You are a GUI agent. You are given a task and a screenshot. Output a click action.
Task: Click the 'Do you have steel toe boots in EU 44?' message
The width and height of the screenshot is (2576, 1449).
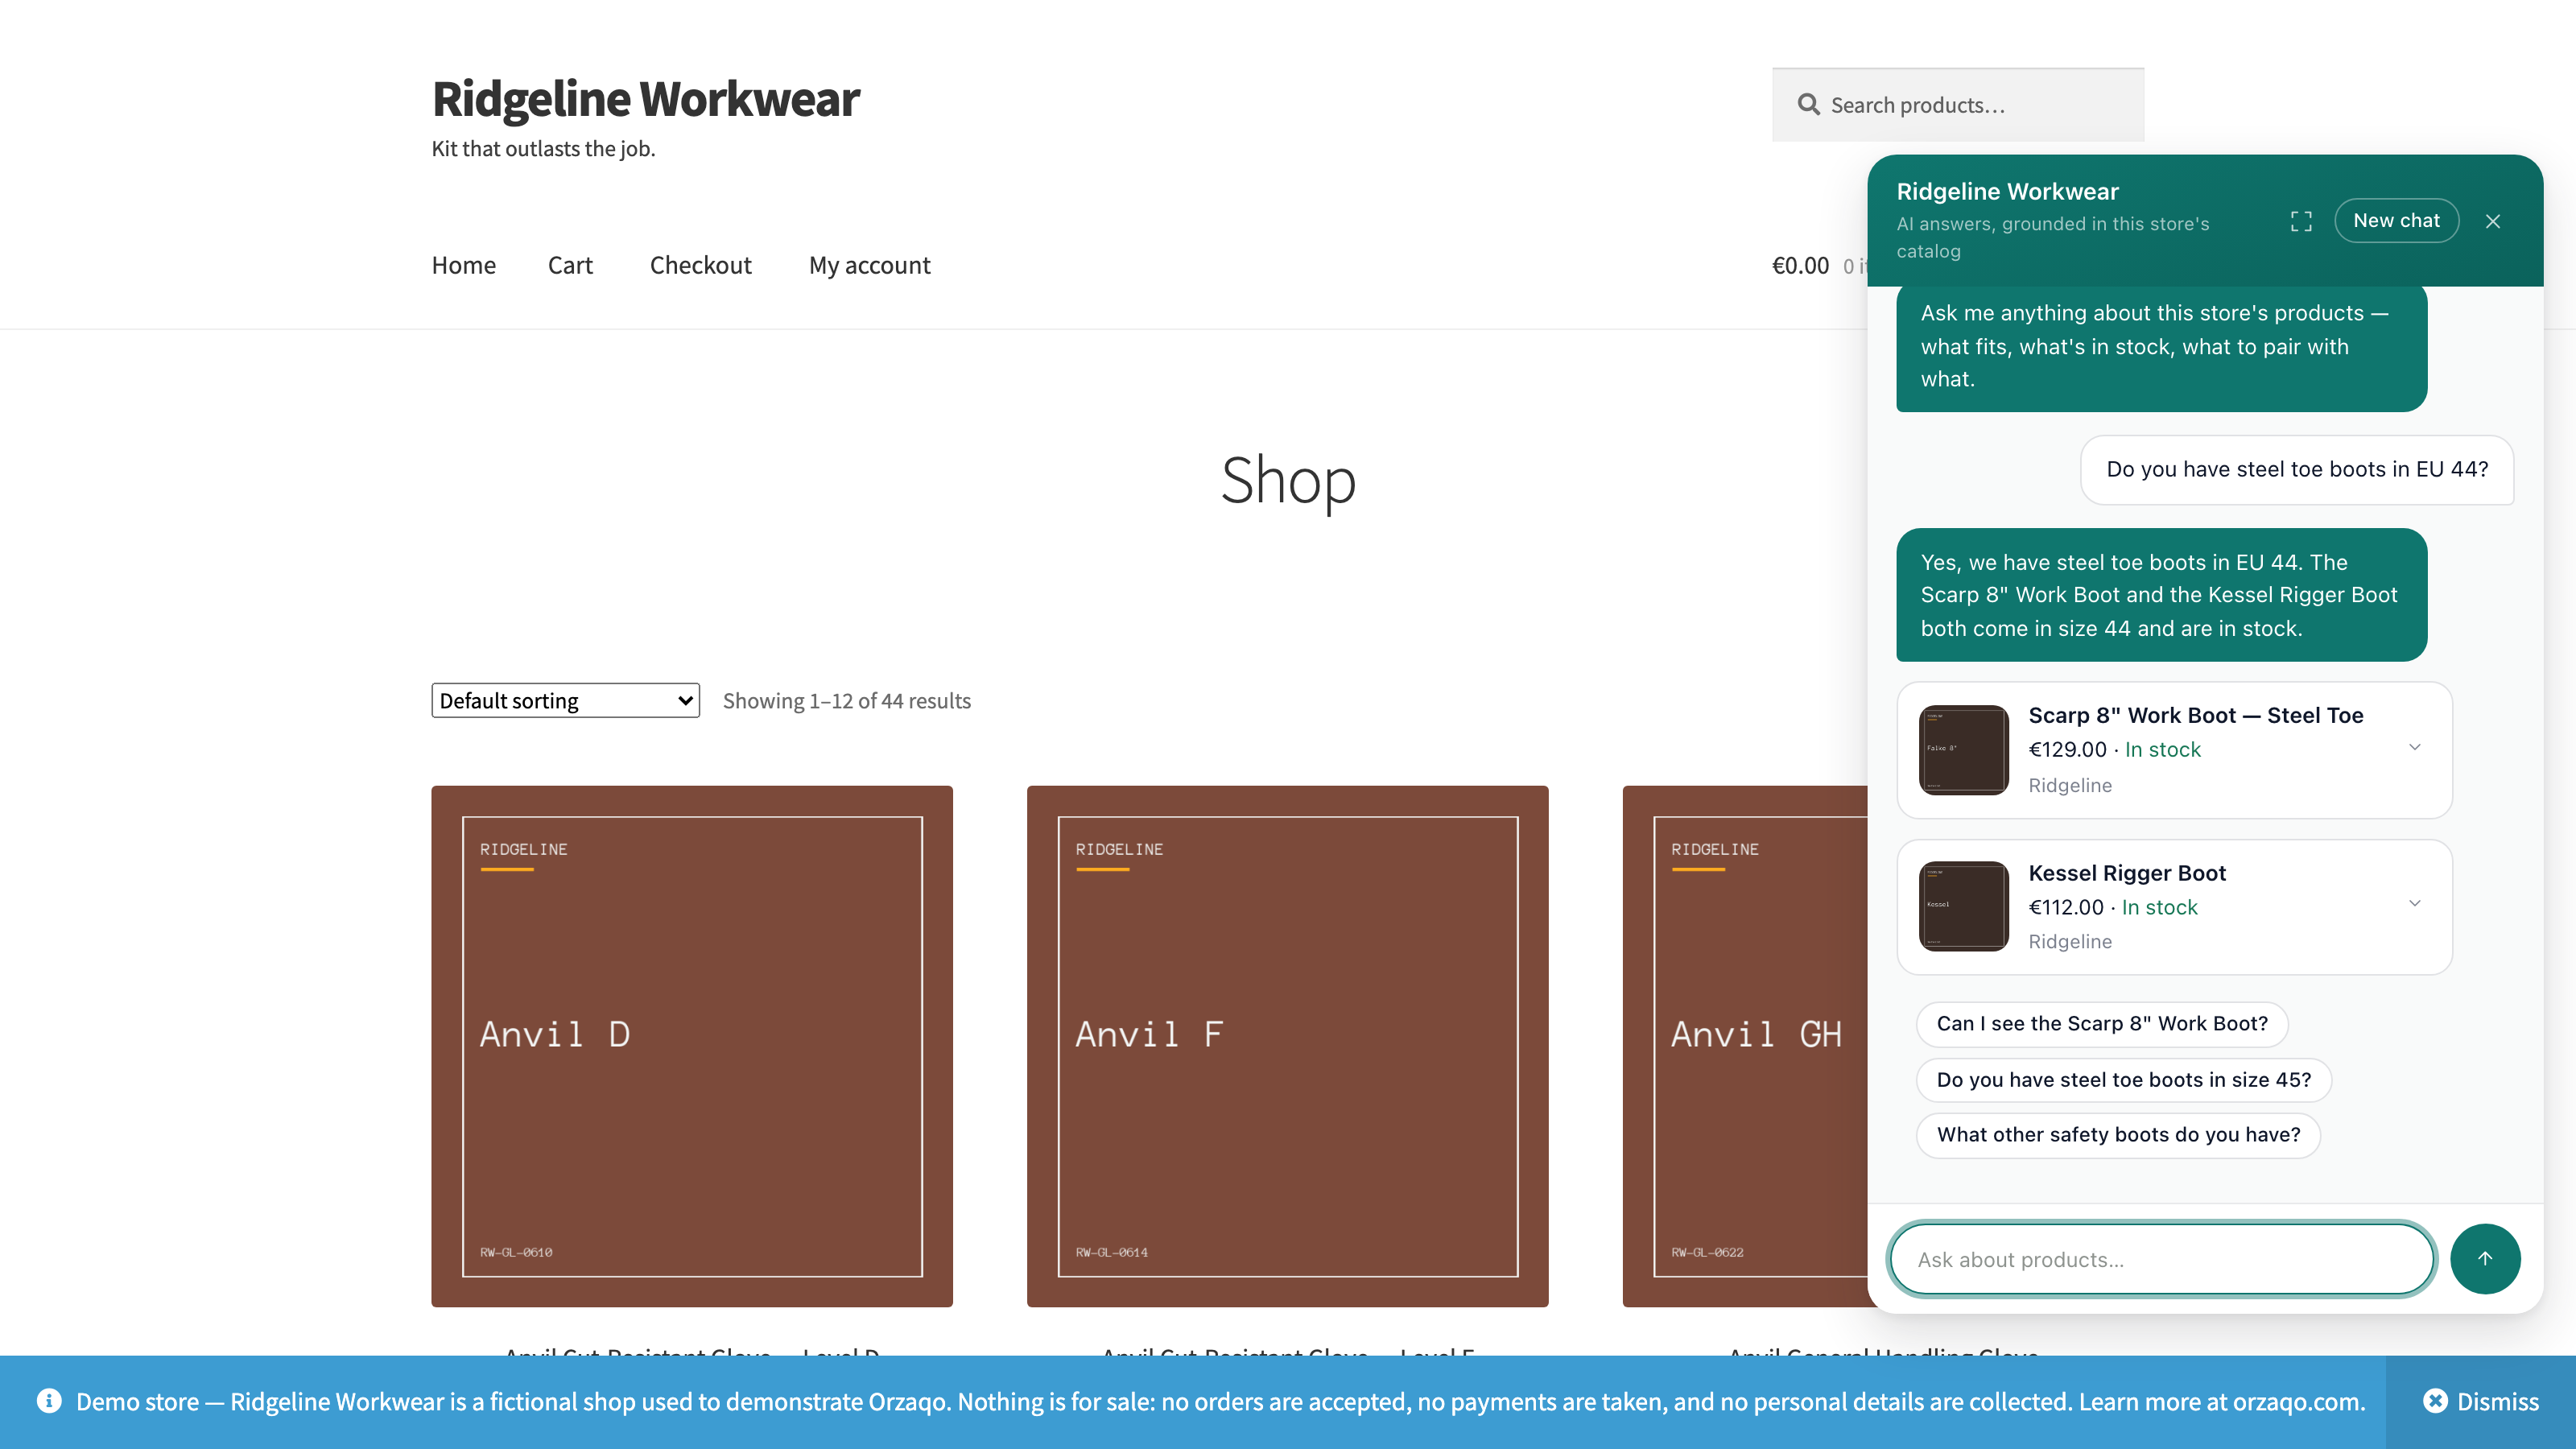pyautogui.click(x=2297, y=469)
